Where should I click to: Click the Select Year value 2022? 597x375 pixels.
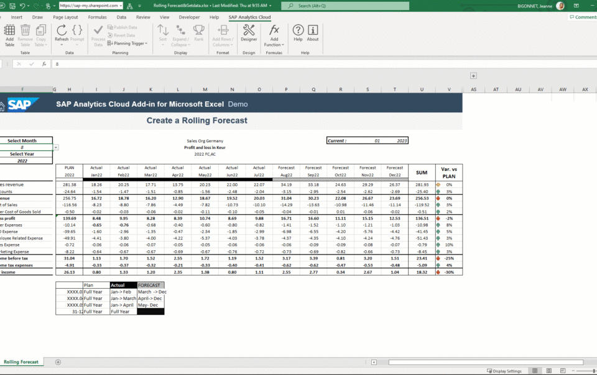pos(22,161)
